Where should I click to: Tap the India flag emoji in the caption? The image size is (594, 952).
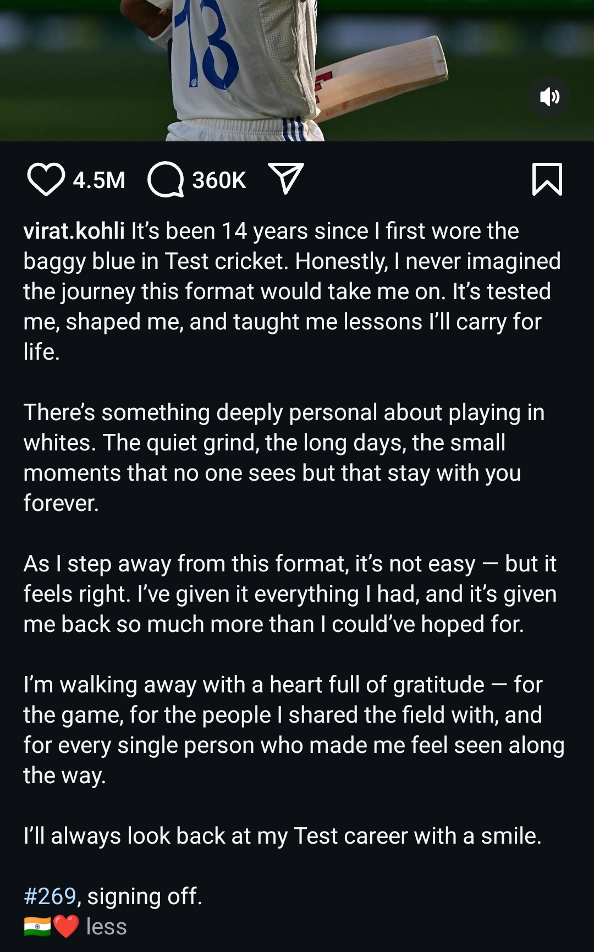(x=37, y=927)
